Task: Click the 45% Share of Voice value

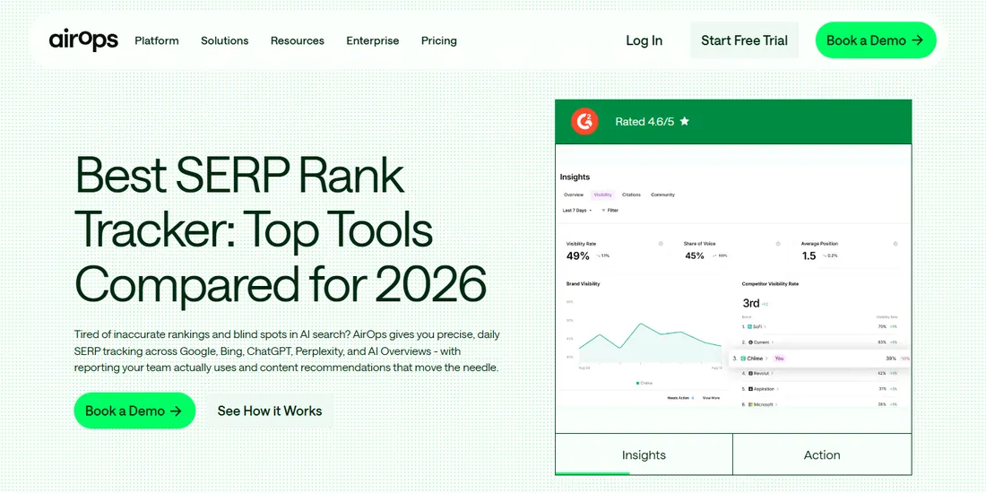Action: click(694, 256)
